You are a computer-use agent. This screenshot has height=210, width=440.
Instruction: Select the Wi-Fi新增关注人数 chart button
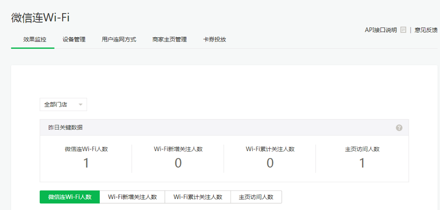(x=132, y=197)
